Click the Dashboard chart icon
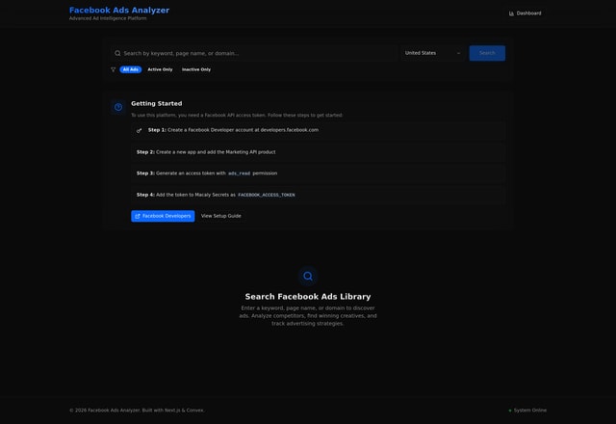The width and height of the screenshot is (616, 424). [x=511, y=13]
